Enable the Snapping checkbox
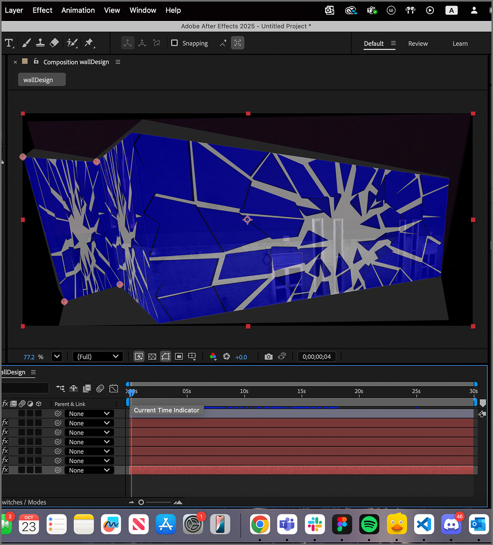 (175, 43)
